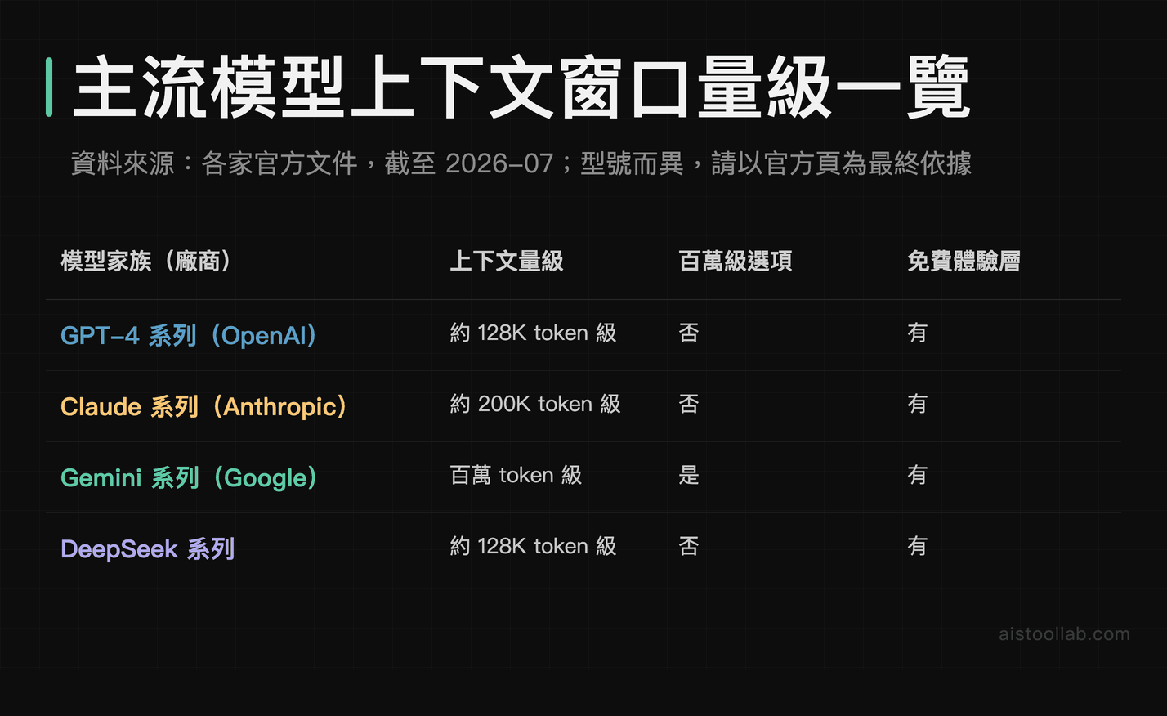
Task: Click 否 in the GPT-4 row
Action: [689, 333]
